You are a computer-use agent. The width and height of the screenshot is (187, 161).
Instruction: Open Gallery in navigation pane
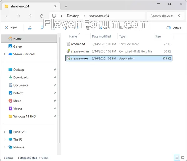(18, 46)
